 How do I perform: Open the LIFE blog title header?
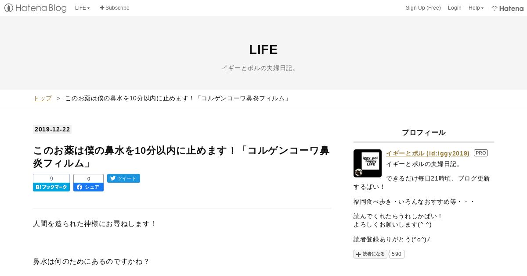[x=263, y=50]
